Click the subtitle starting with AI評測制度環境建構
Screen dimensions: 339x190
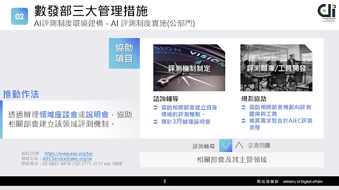coord(114,23)
